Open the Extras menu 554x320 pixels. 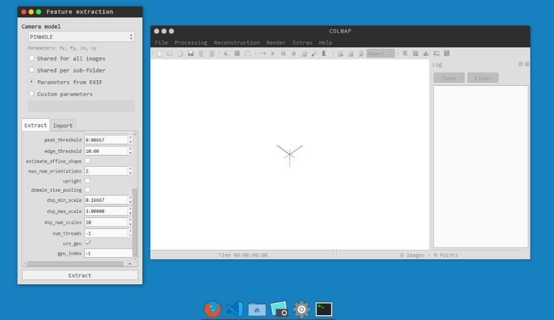click(x=302, y=43)
